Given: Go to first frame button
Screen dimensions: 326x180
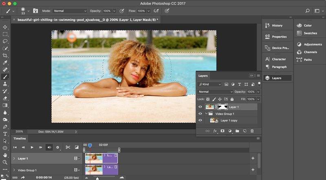Looking at the screenshot, I should (15, 147).
